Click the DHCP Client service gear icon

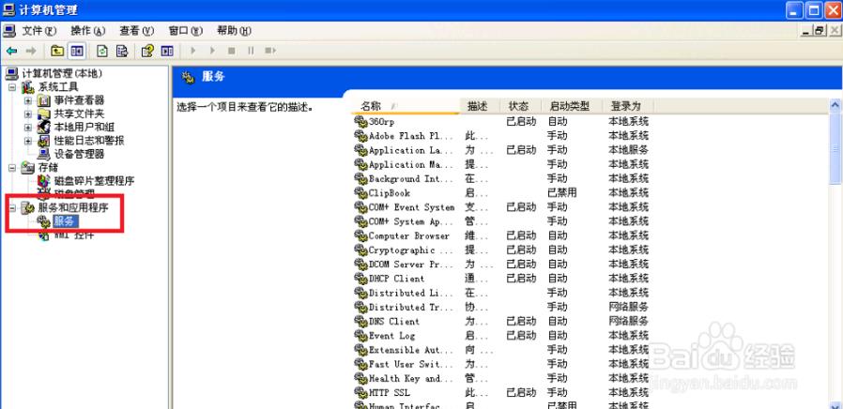[360, 279]
